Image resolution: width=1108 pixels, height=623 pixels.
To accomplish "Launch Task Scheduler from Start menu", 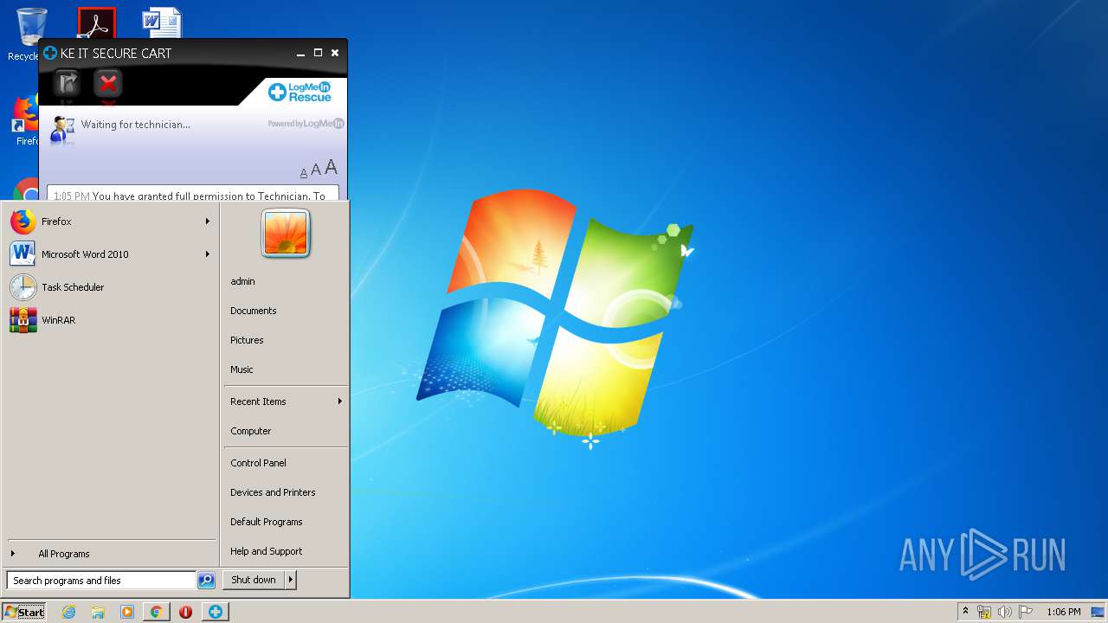I will click(x=111, y=287).
